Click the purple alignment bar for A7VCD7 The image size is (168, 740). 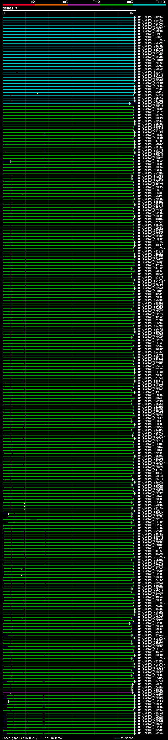pyautogui.click(x=68, y=693)
